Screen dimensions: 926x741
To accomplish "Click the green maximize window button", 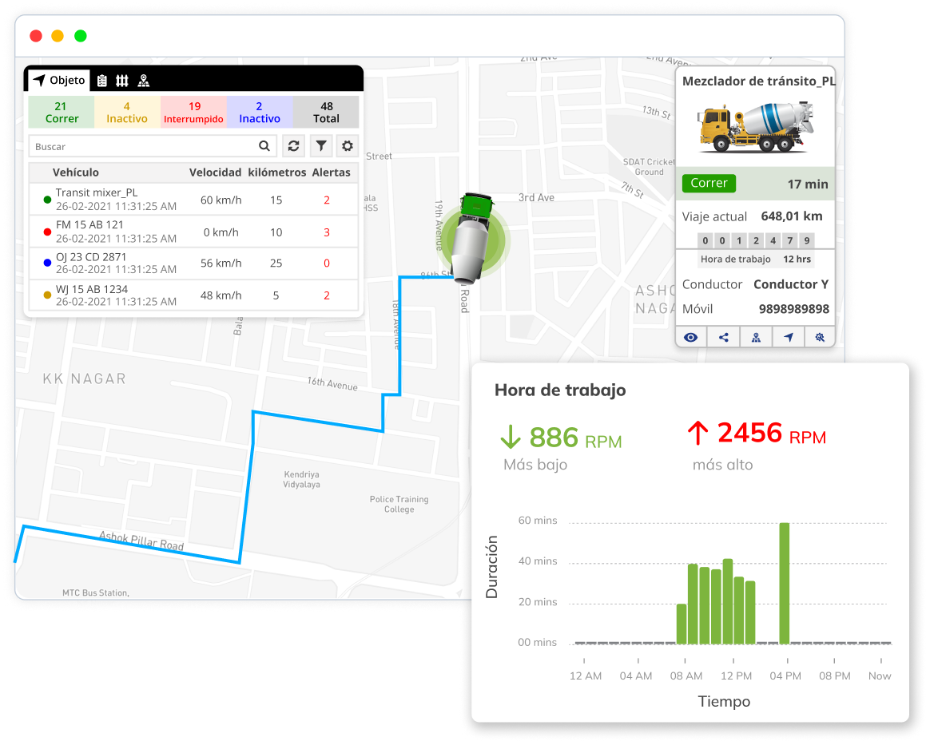I will click(x=81, y=36).
